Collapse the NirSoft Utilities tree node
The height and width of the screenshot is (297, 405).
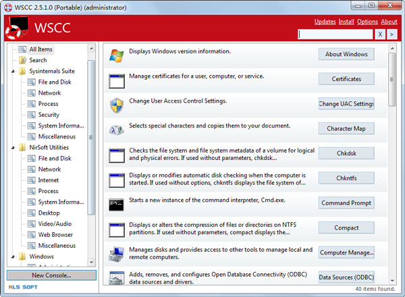(13, 148)
